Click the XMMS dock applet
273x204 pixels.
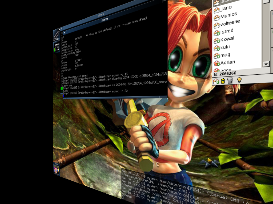(x=57, y=47)
